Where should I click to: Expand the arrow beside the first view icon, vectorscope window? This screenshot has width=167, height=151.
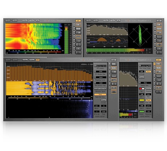155,25
